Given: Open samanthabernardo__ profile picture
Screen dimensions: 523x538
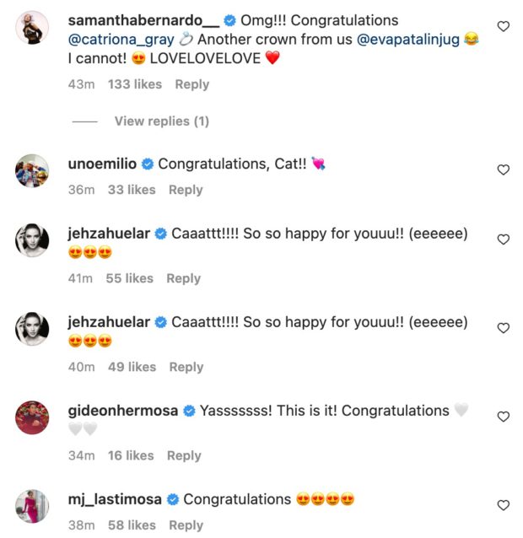Looking at the screenshot, I should (x=32, y=28).
